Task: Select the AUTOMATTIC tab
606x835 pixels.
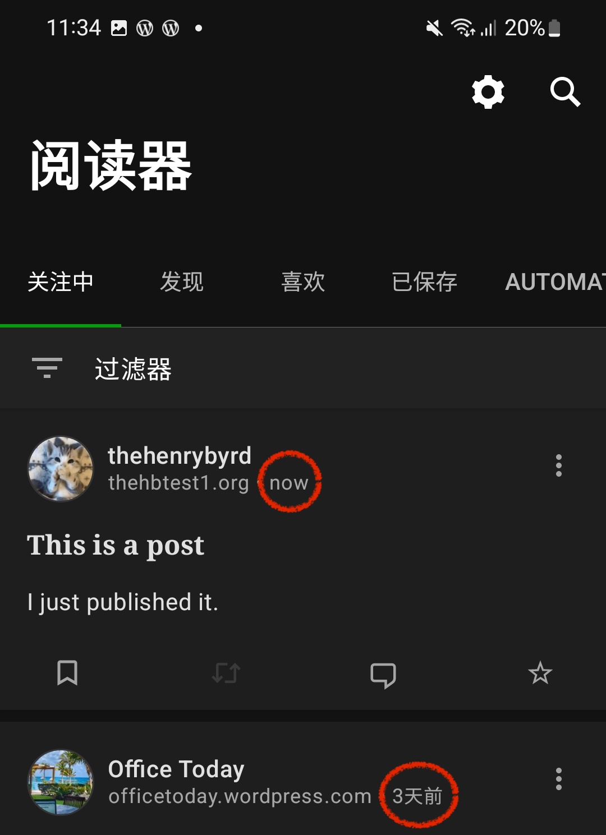Action: 555,282
